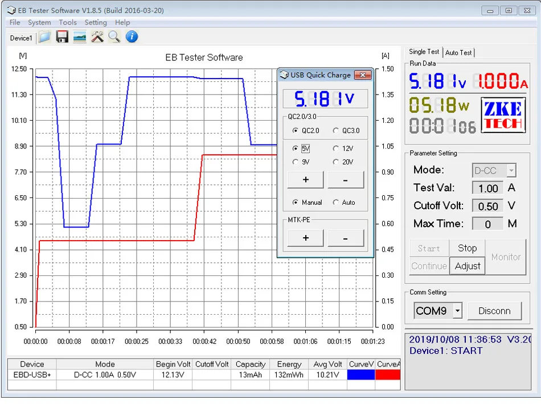Select the Device1 tab
The width and height of the screenshot is (541, 404).
(x=21, y=38)
